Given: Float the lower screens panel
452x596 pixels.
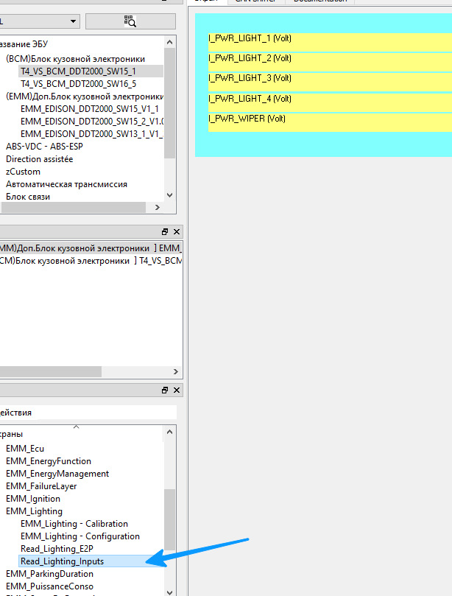Looking at the screenshot, I should coord(165,390).
